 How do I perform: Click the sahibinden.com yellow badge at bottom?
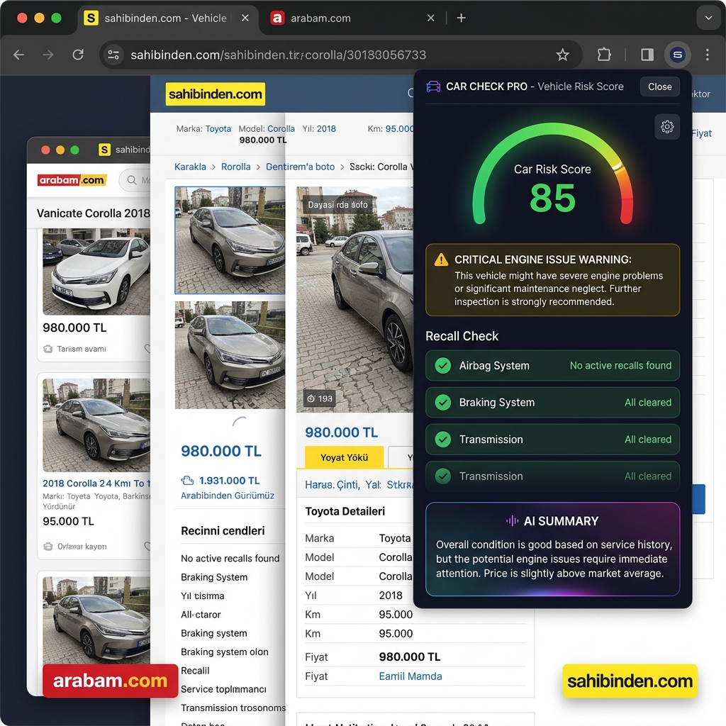pyautogui.click(x=630, y=681)
